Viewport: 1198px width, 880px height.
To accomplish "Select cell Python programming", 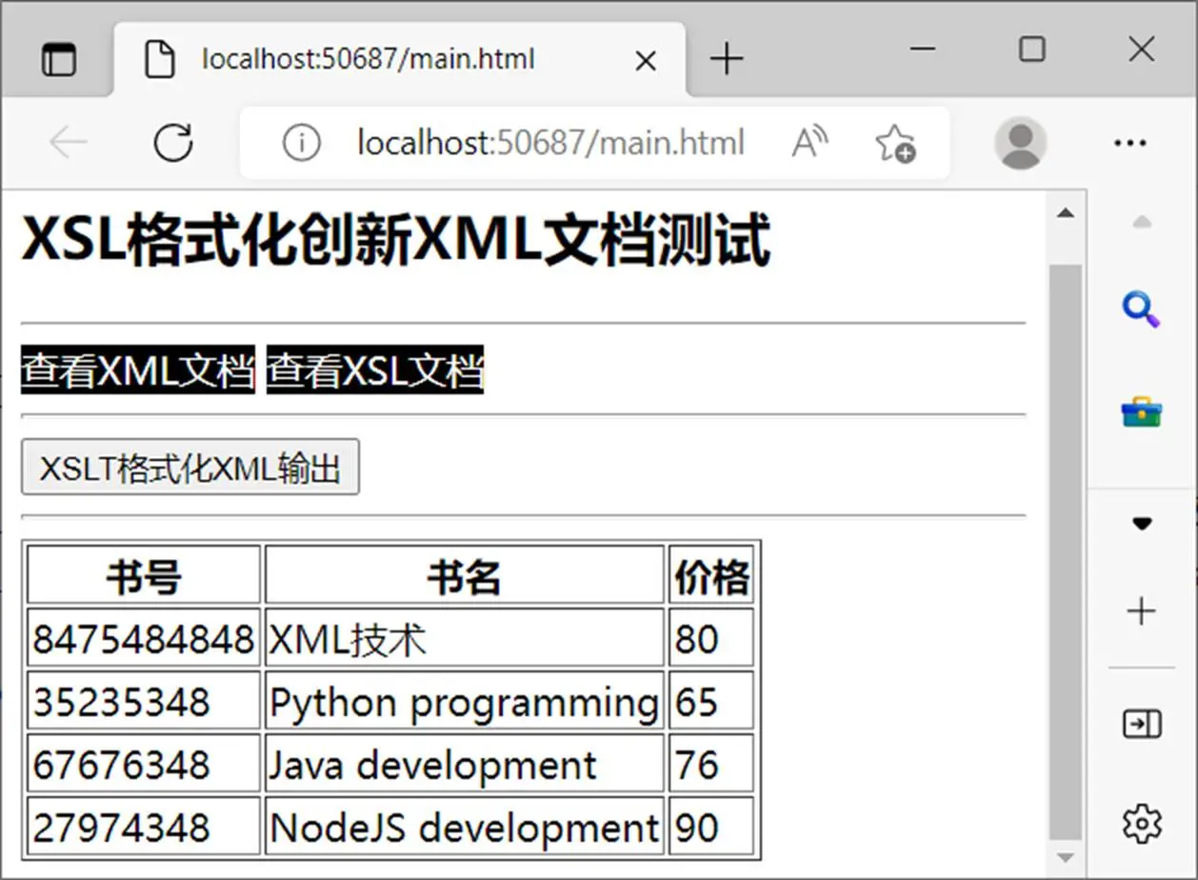I will (x=464, y=701).
